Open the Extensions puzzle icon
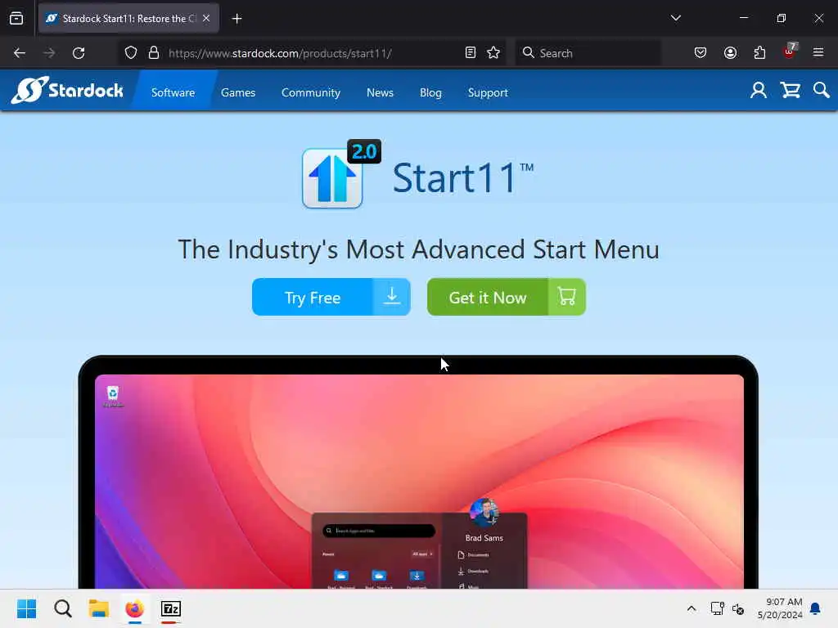 (759, 52)
